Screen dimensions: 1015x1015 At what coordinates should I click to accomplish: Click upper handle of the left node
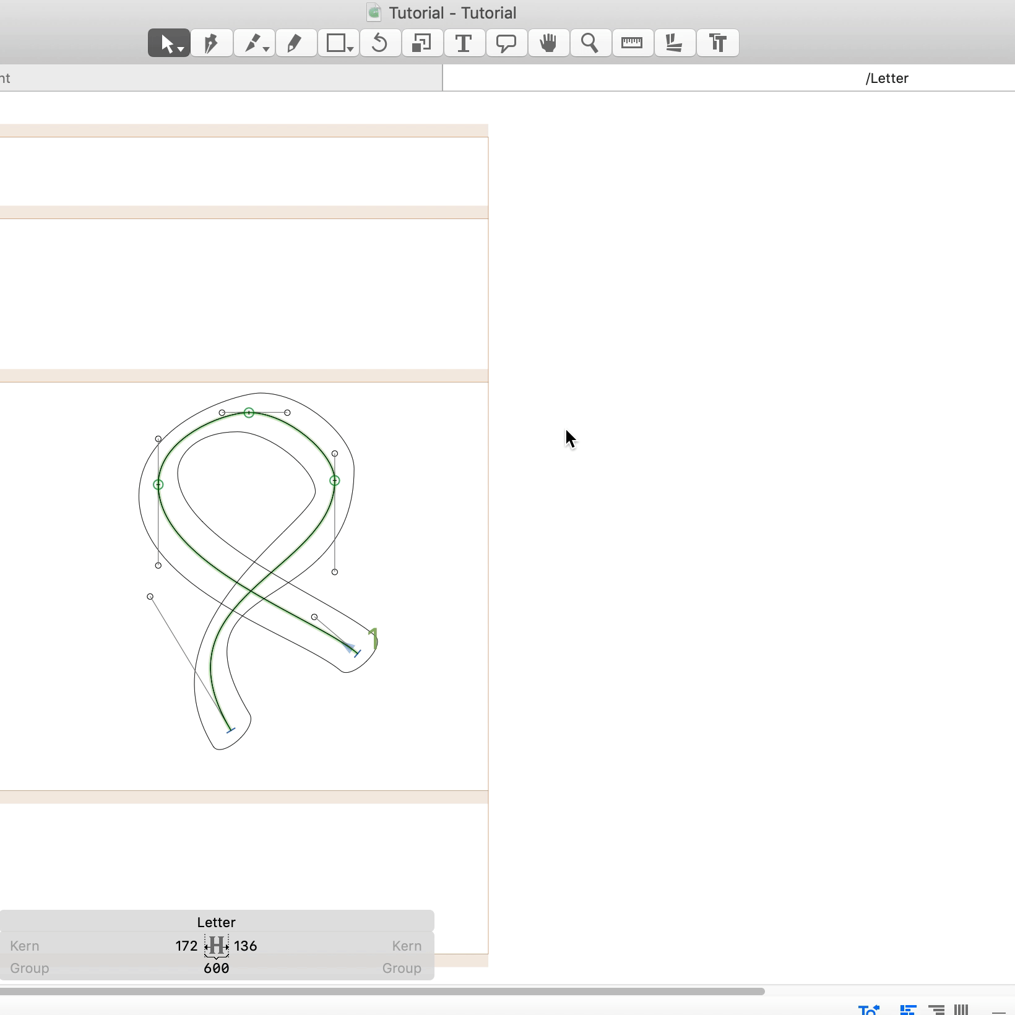point(158,439)
